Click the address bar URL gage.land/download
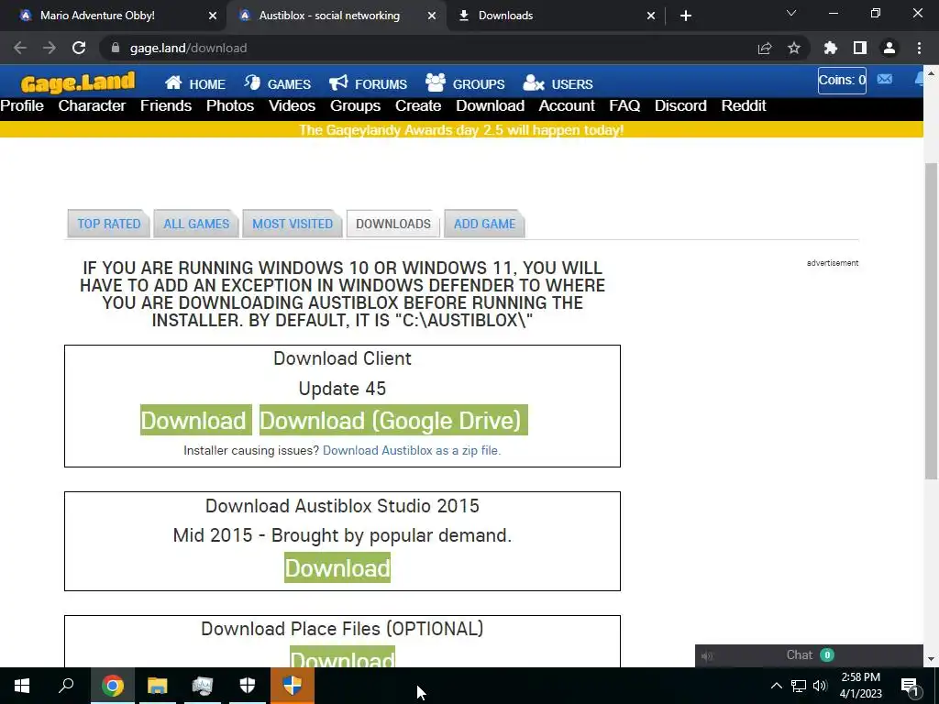 [188, 48]
